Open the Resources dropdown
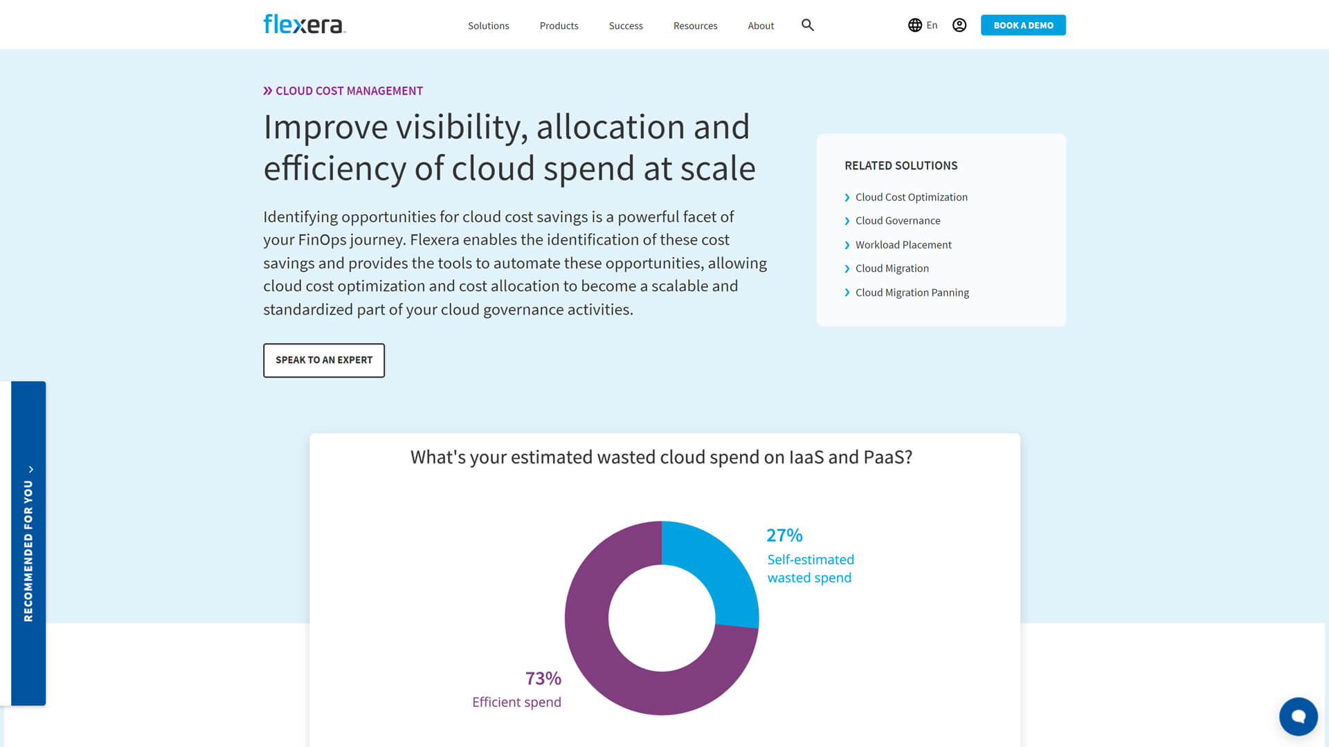Image resolution: width=1329 pixels, height=747 pixels. coord(695,26)
